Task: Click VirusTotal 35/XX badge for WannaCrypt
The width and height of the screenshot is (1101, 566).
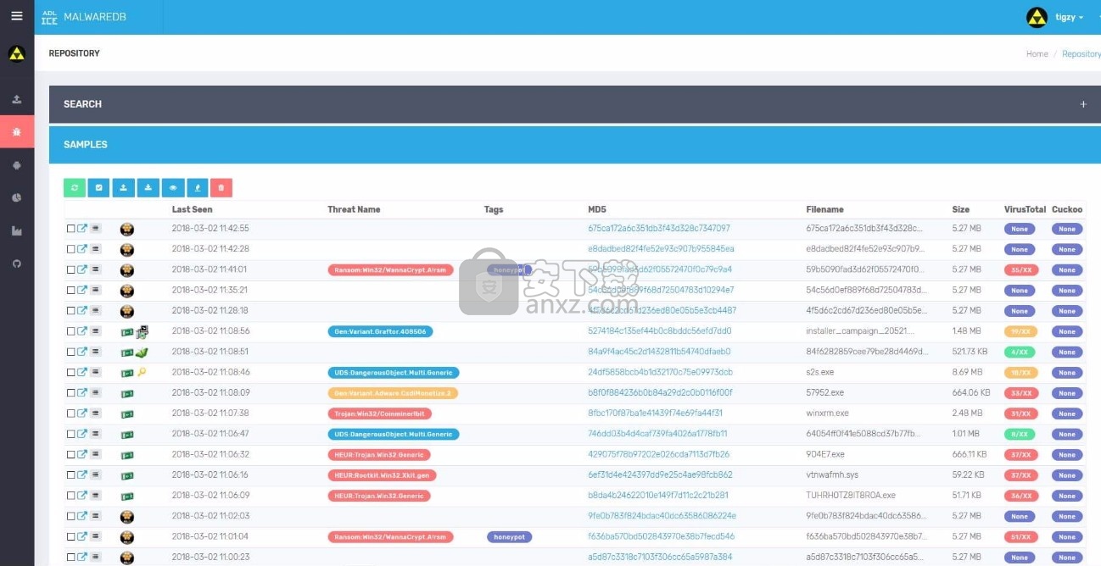Action: click(x=1021, y=270)
